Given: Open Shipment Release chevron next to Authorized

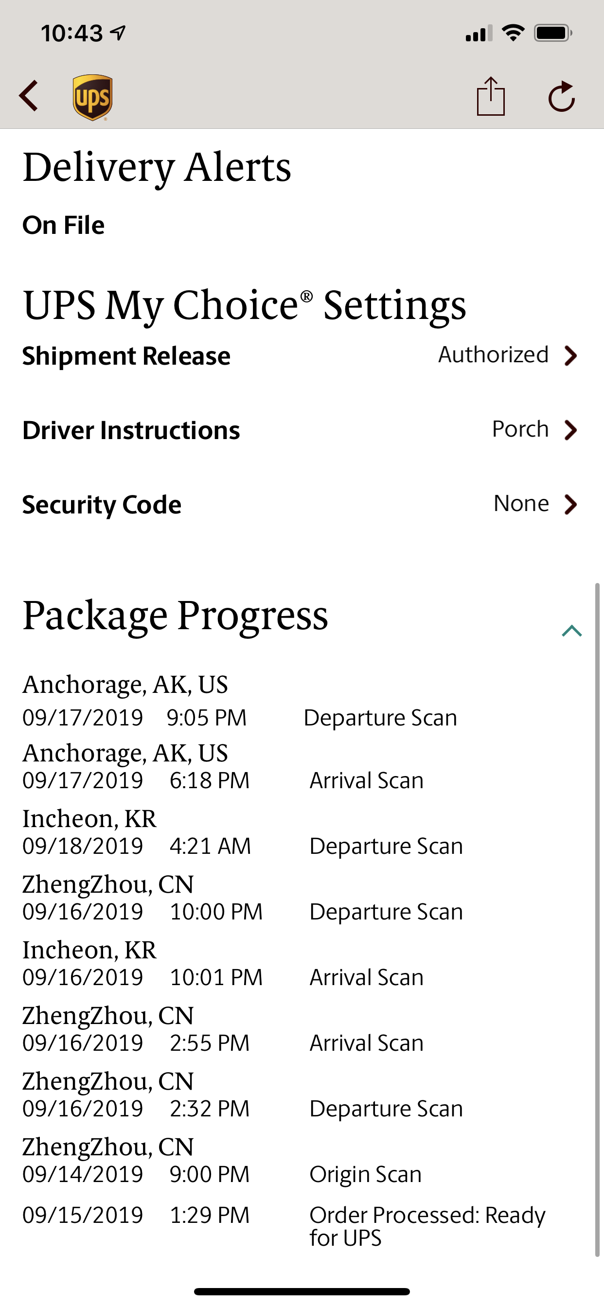Looking at the screenshot, I should (571, 355).
